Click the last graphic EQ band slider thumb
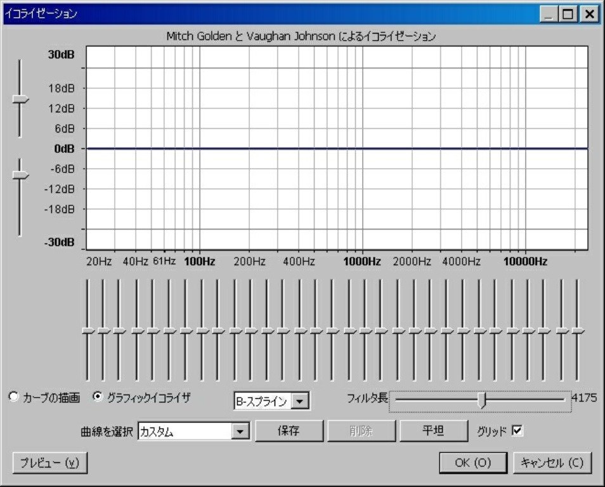 [578, 331]
